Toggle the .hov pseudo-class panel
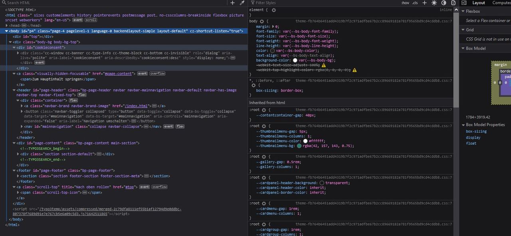 click(405, 3)
